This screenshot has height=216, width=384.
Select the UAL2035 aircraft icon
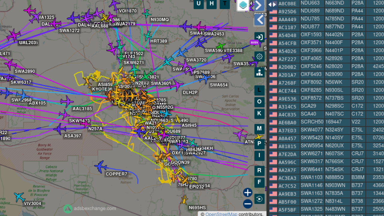click(x=14, y=35)
